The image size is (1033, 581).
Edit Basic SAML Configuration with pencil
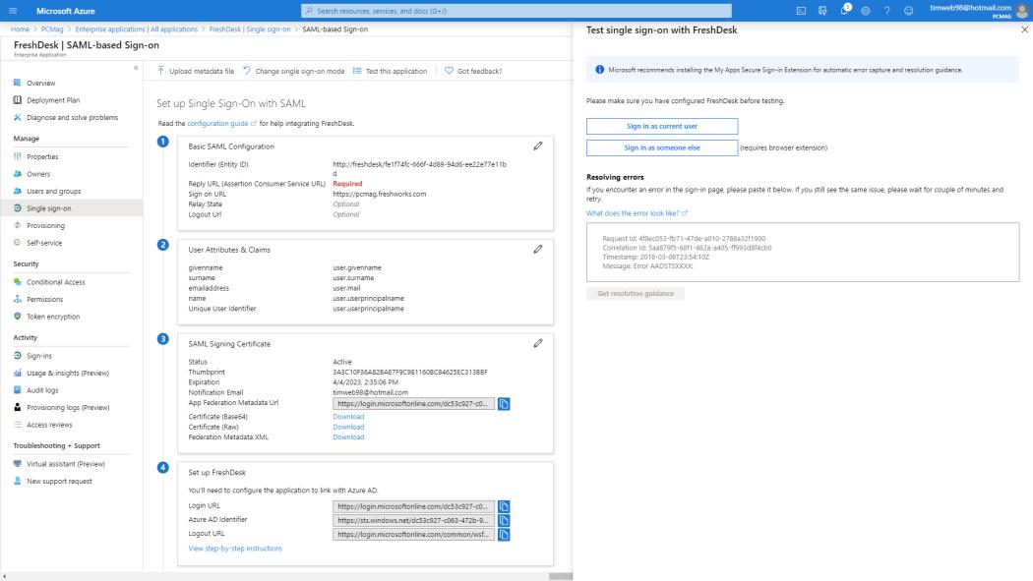(537, 146)
